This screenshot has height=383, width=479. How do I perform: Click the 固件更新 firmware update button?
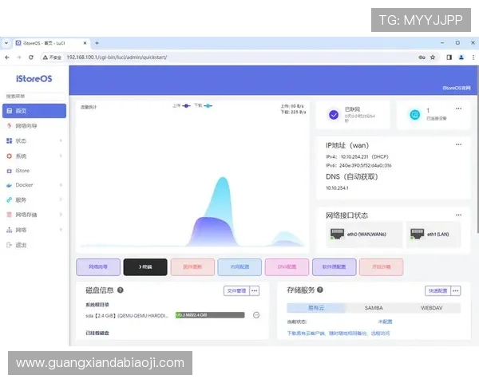192,267
